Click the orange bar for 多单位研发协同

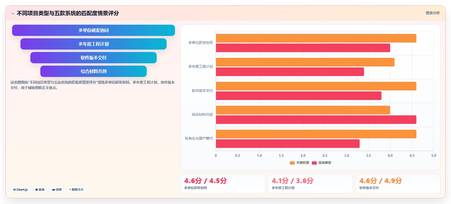click(316, 38)
